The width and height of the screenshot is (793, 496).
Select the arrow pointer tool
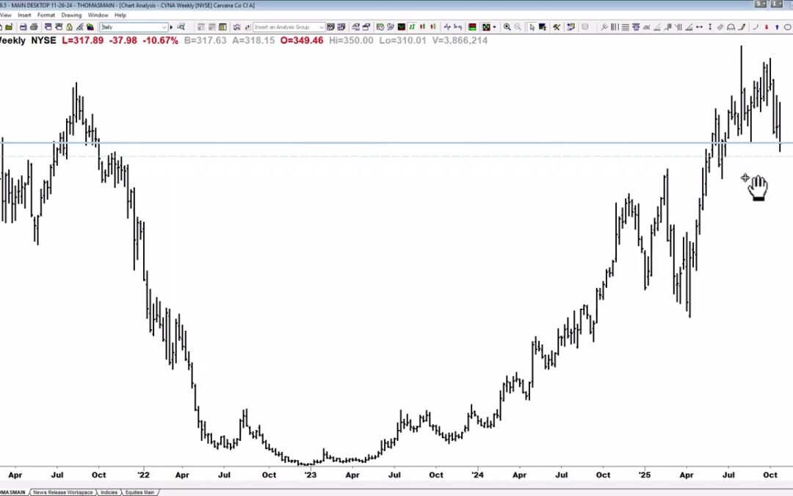[532, 27]
